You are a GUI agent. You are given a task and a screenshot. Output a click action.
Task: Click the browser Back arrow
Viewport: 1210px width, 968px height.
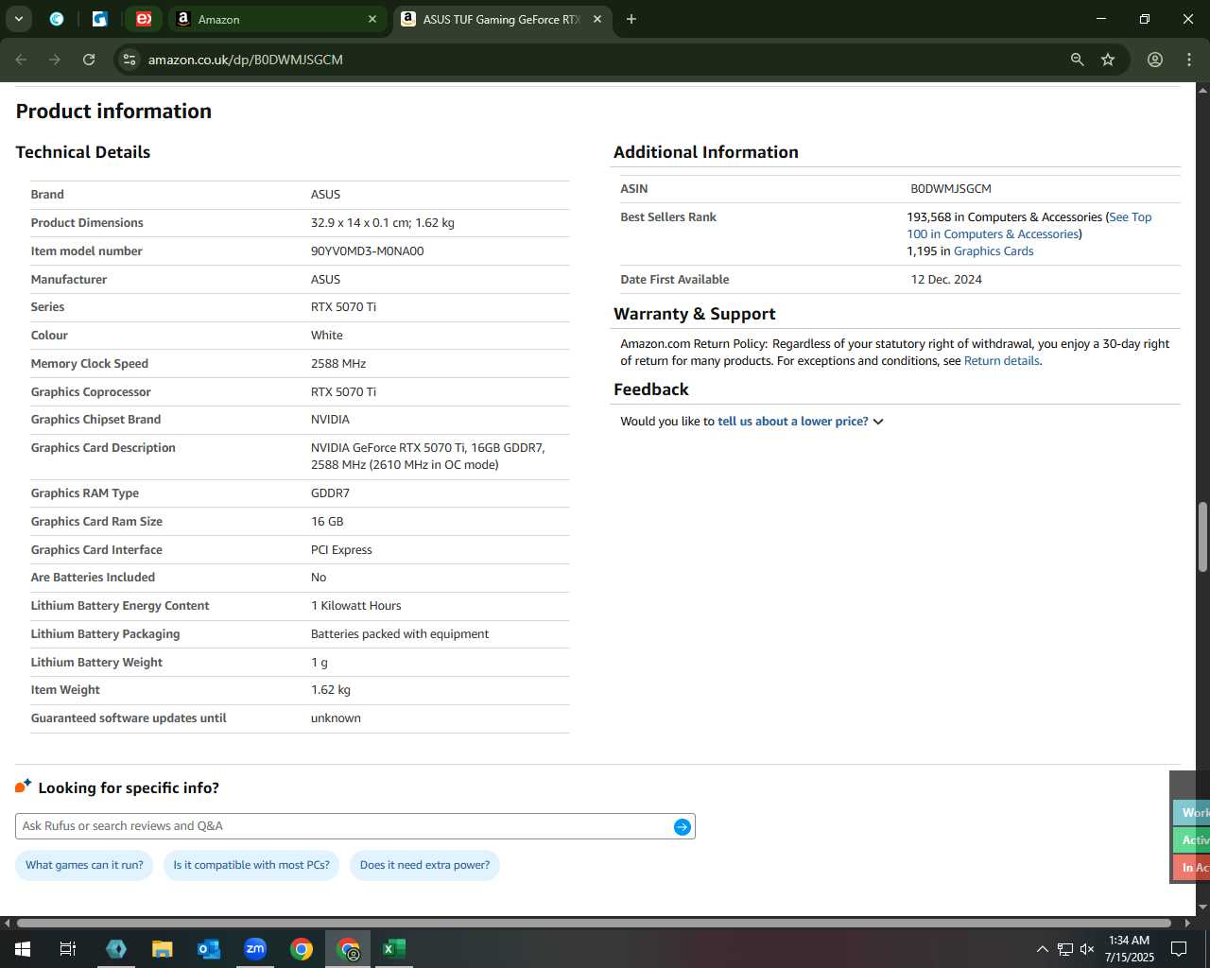tap(21, 60)
